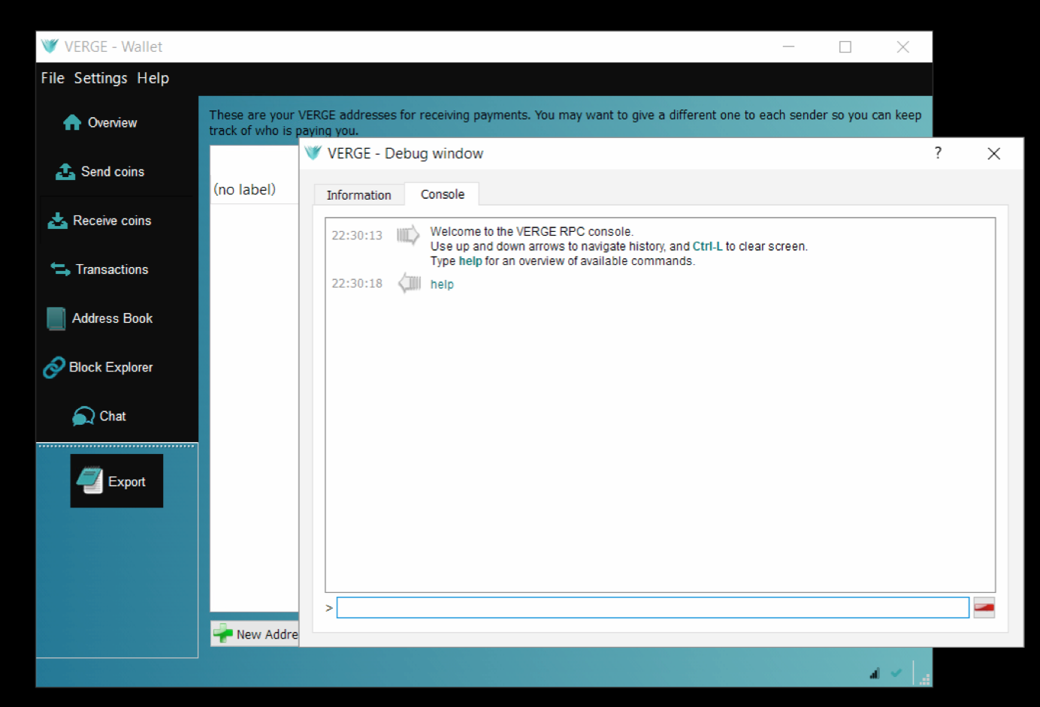Image resolution: width=1040 pixels, height=707 pixels.
Task: Click the 22:30:18 timestamp in console
Action: pos(357,284)
